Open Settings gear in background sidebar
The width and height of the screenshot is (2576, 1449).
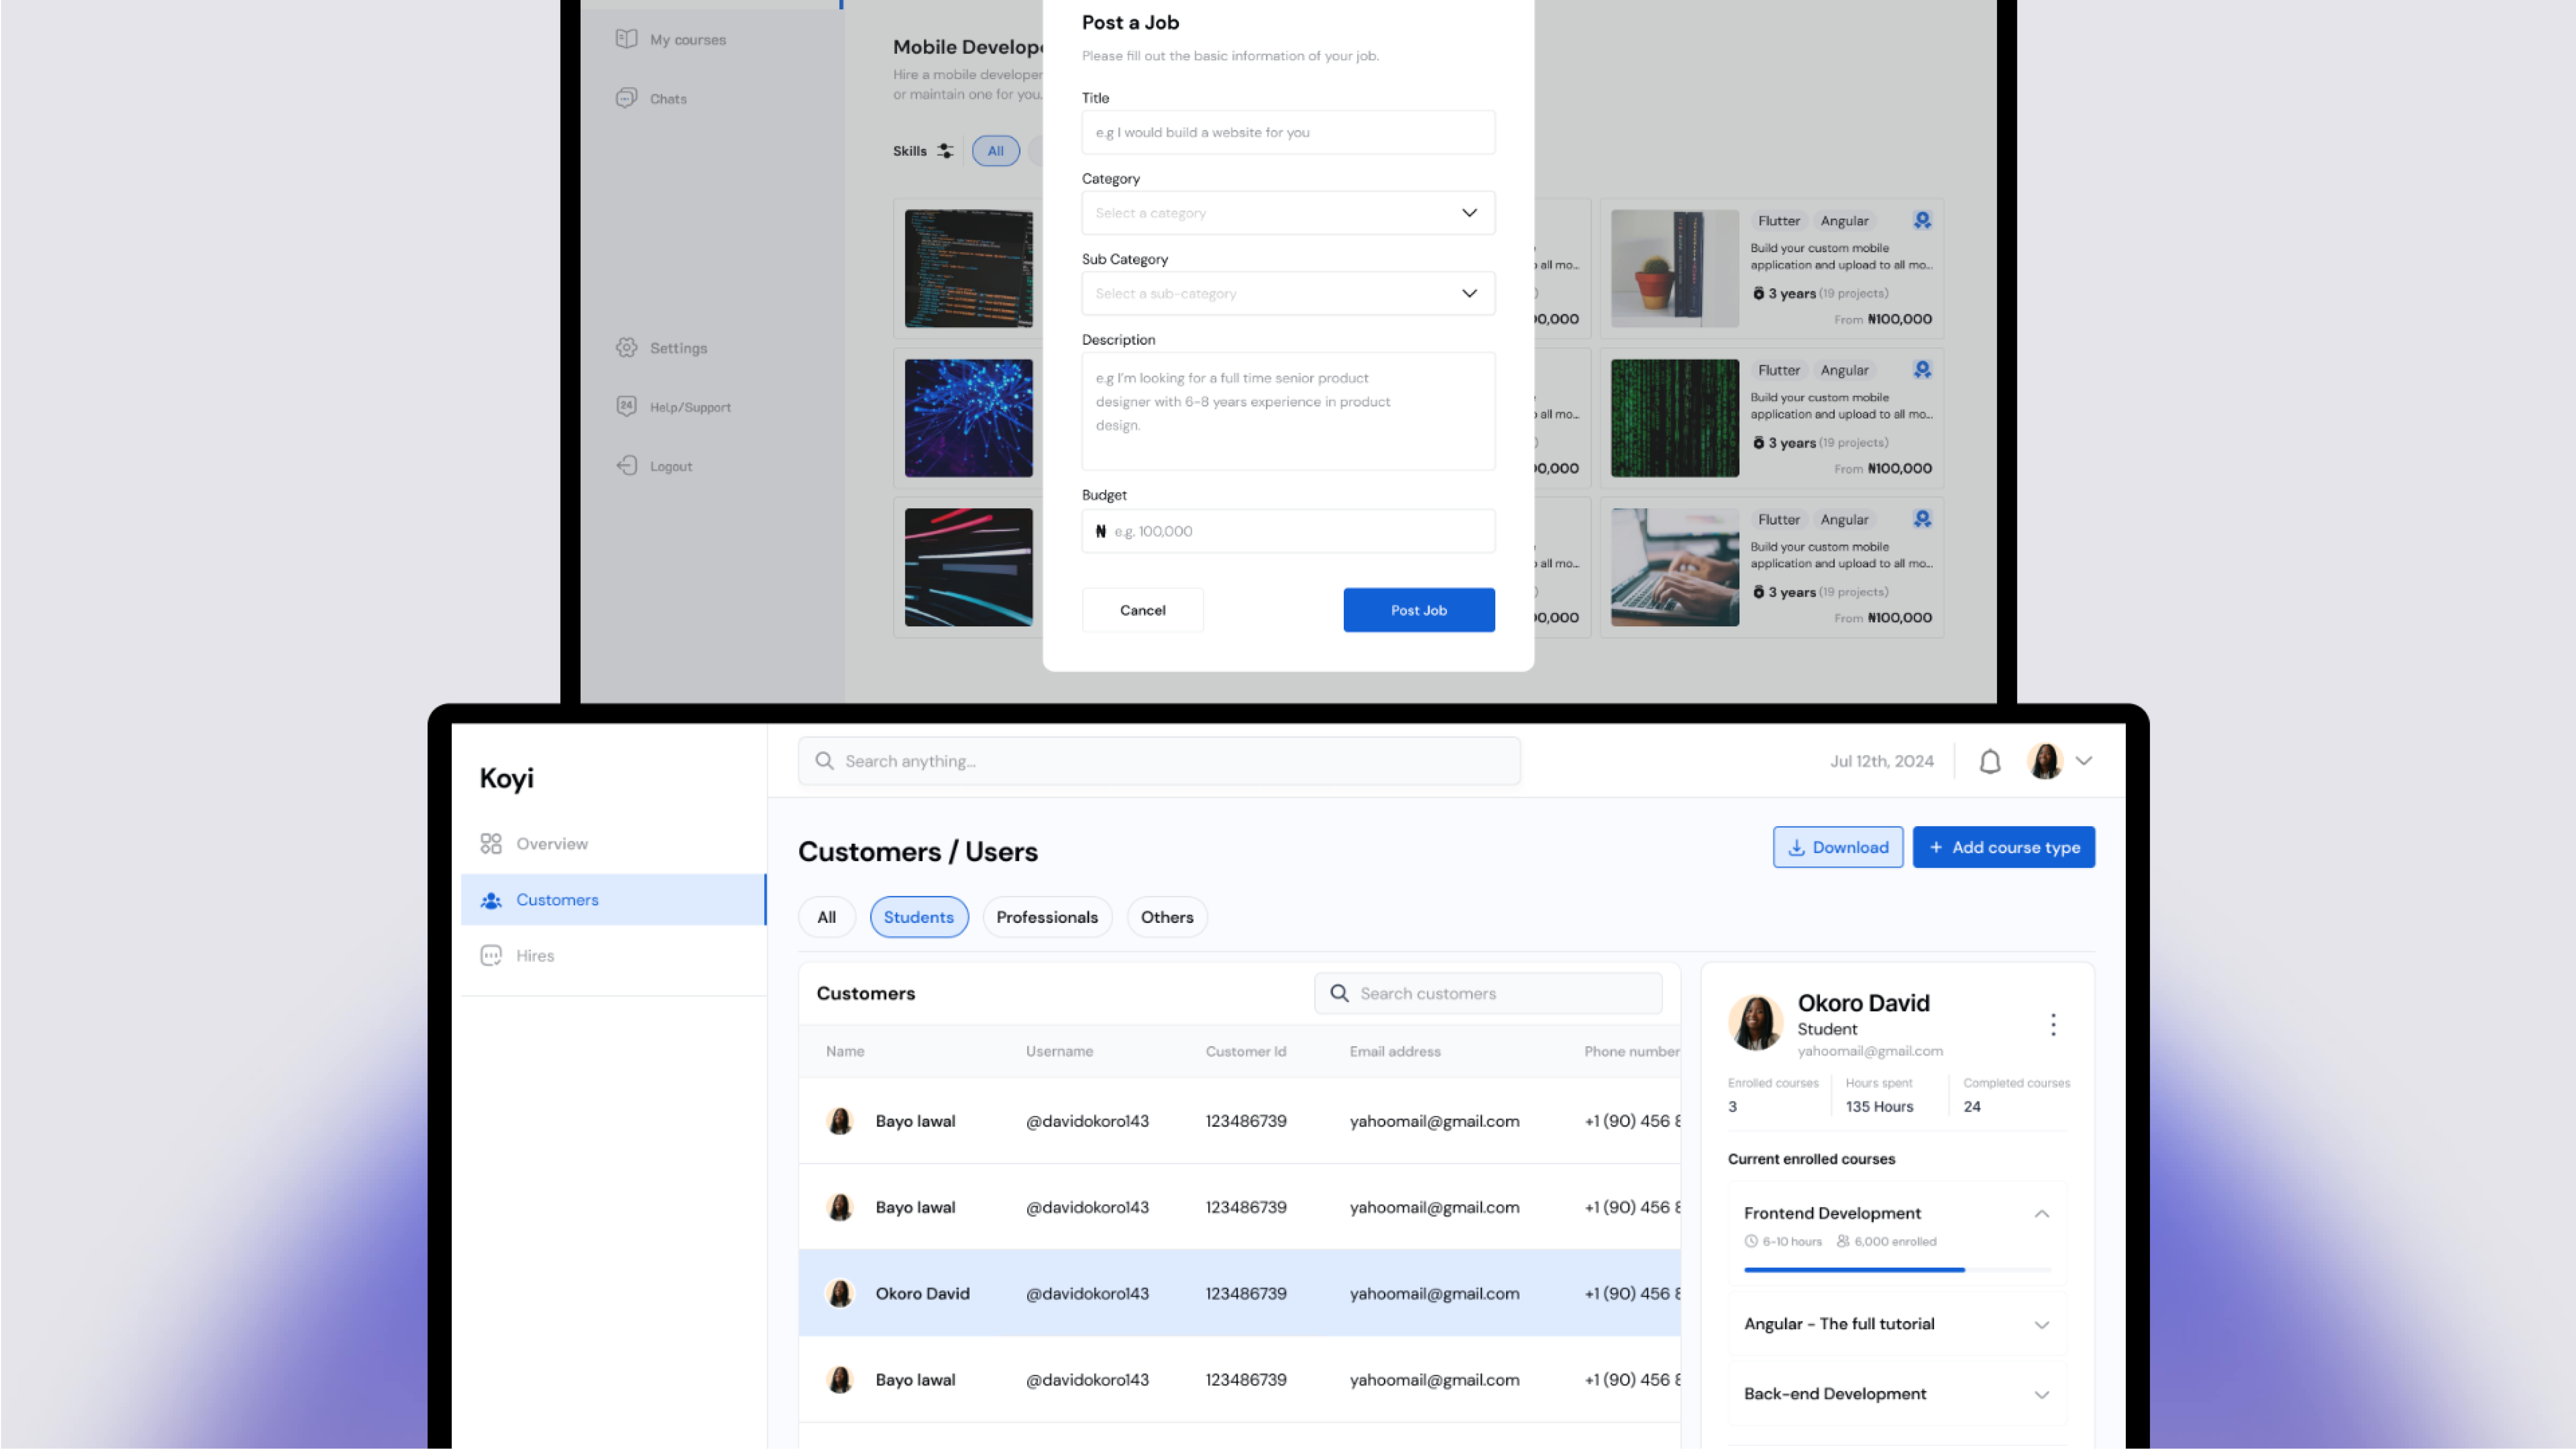626,347
